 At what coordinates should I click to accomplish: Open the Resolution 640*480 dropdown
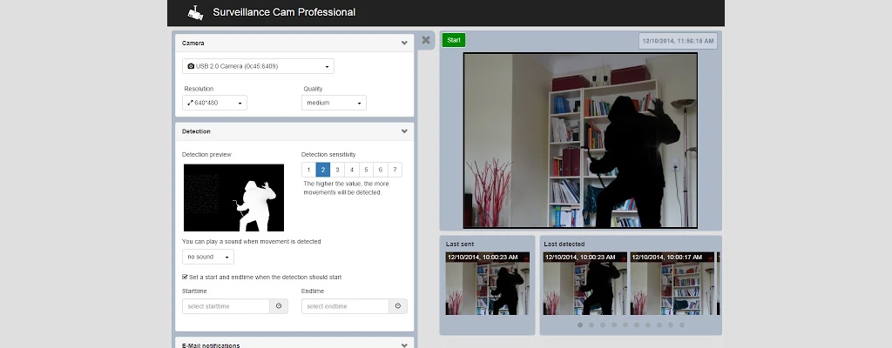214,103
